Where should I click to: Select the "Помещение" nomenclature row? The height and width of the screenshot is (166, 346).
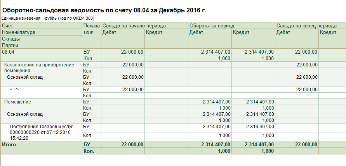18,102
